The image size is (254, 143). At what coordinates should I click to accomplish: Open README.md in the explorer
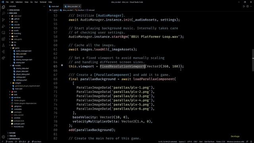point(19,127)
